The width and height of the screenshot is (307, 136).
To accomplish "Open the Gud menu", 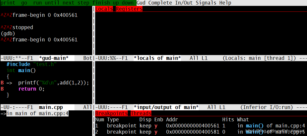I will click(x=141, y=3).
